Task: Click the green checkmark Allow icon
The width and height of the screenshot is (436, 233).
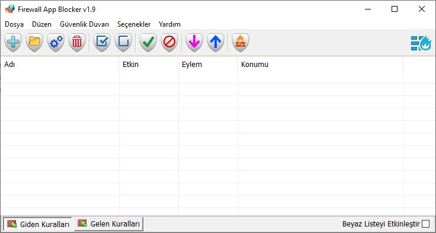Action: [x=148, y=42]
